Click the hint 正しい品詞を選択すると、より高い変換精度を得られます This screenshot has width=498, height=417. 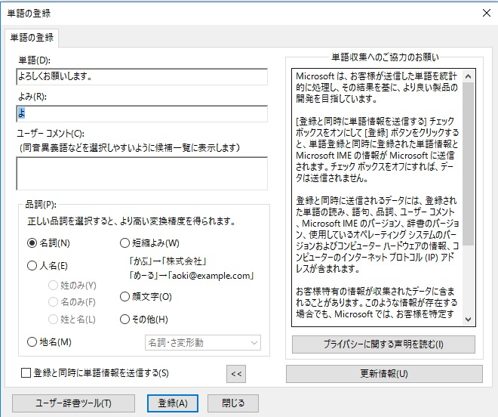[x=131, y=221]
